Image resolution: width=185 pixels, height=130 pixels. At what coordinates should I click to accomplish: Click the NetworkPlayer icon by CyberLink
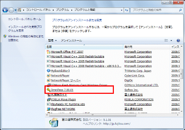pos(48,75)
